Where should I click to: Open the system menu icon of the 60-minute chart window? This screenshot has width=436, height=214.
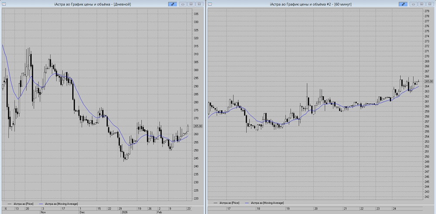pos(210,4)
